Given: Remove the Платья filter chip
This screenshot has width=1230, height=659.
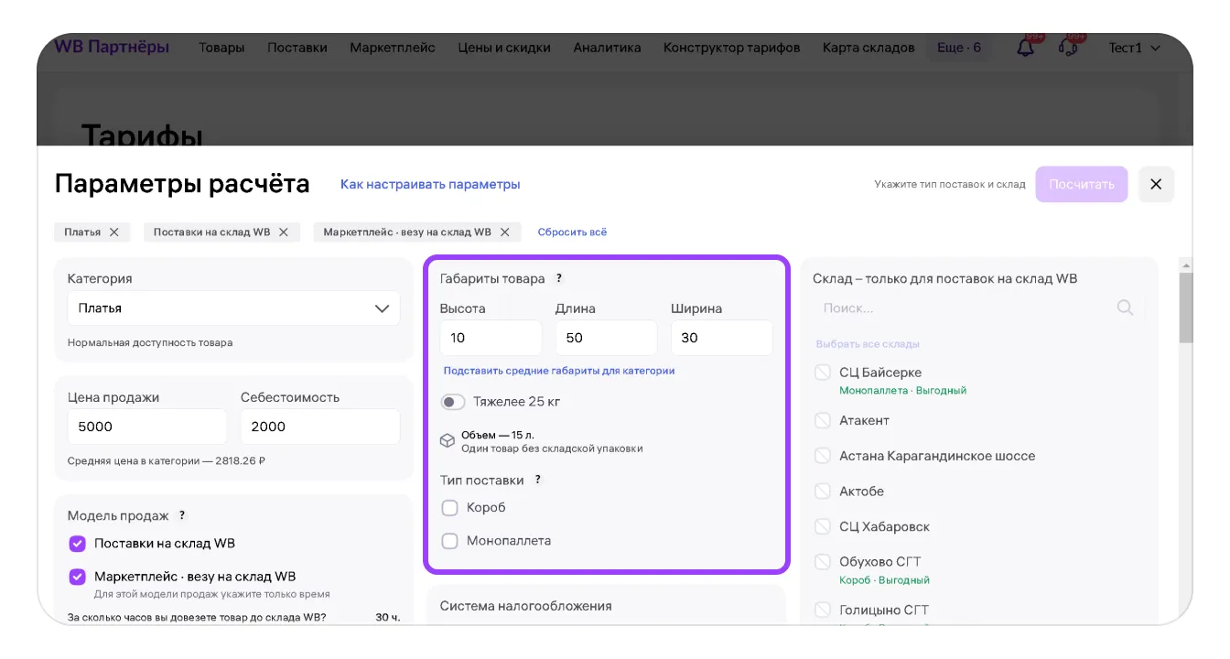Looking at the screenshot, I should [114, 232].
